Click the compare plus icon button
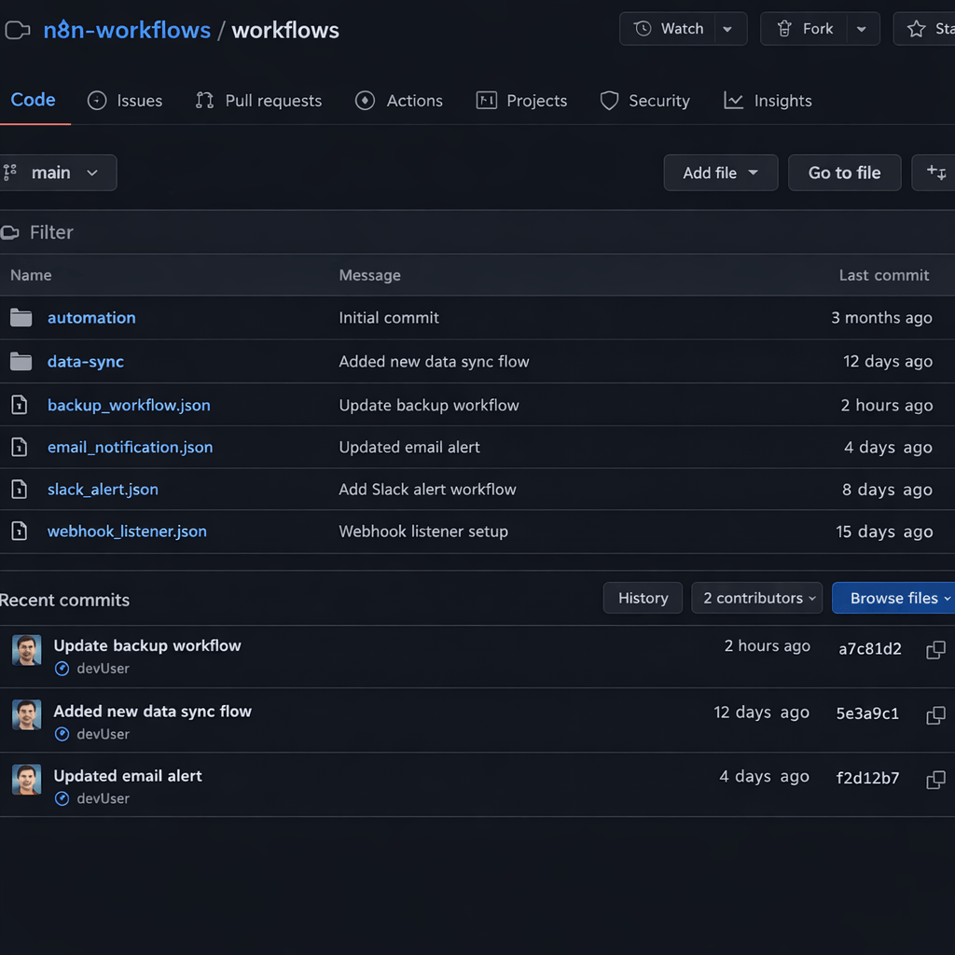 tap(934, 173)
